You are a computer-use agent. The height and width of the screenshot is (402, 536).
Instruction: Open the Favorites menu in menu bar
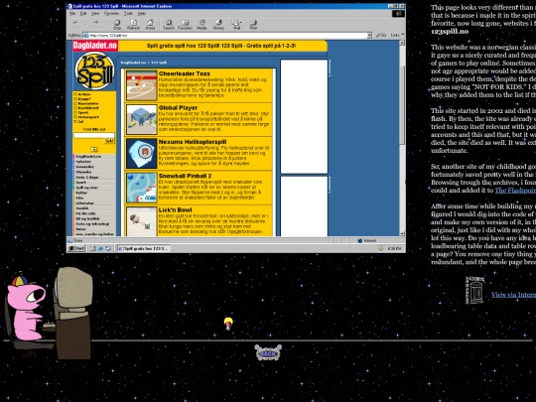pos(111,14)
